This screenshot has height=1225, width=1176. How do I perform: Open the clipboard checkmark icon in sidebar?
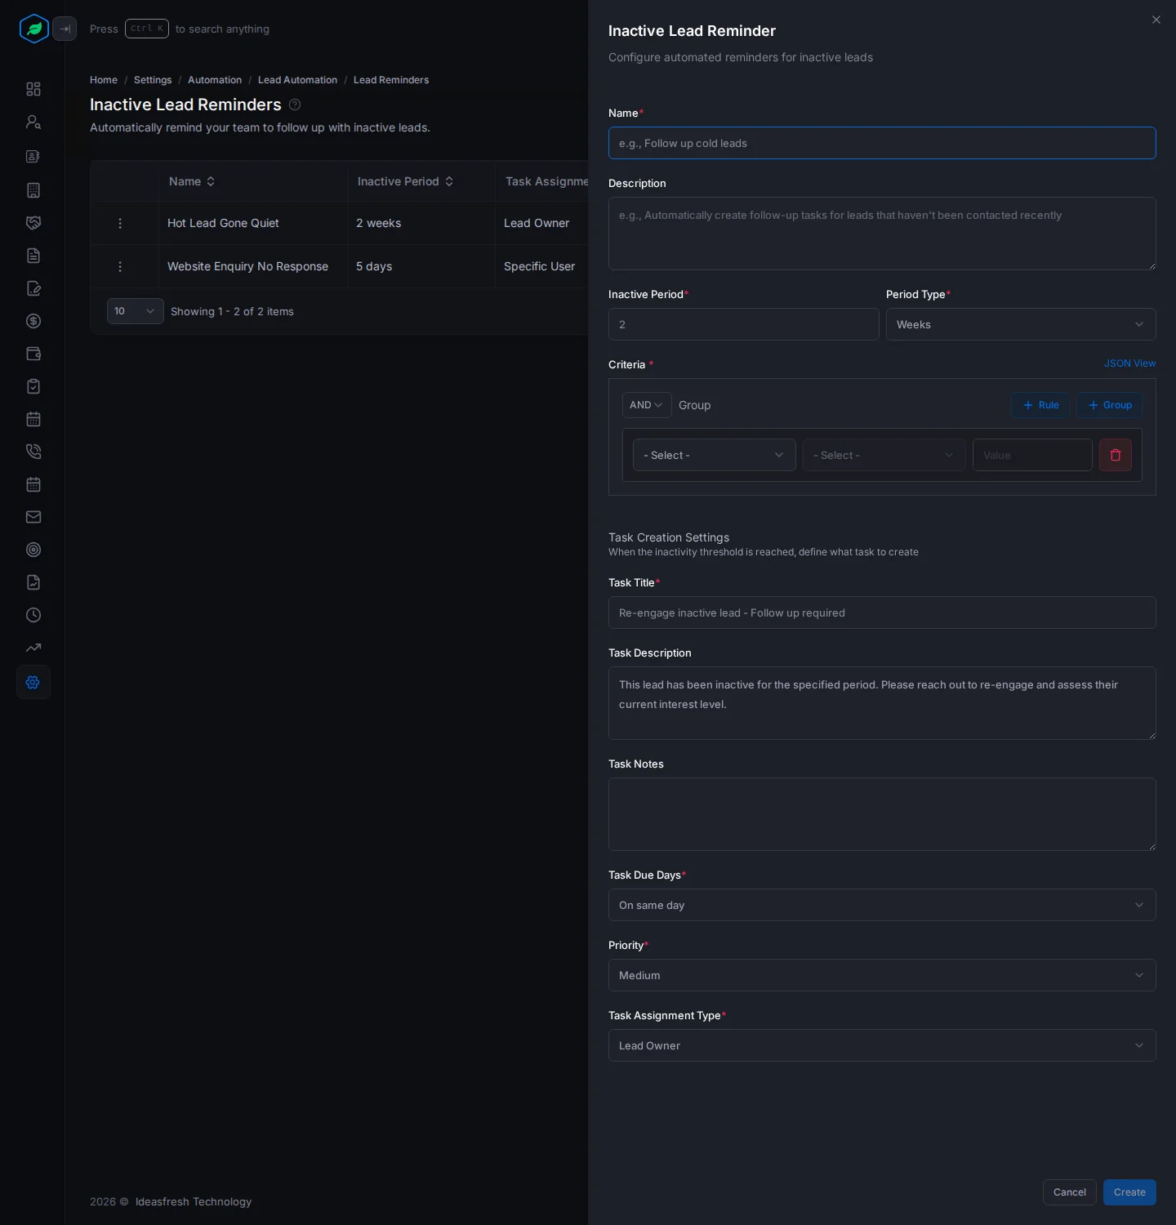pos(33,386)
